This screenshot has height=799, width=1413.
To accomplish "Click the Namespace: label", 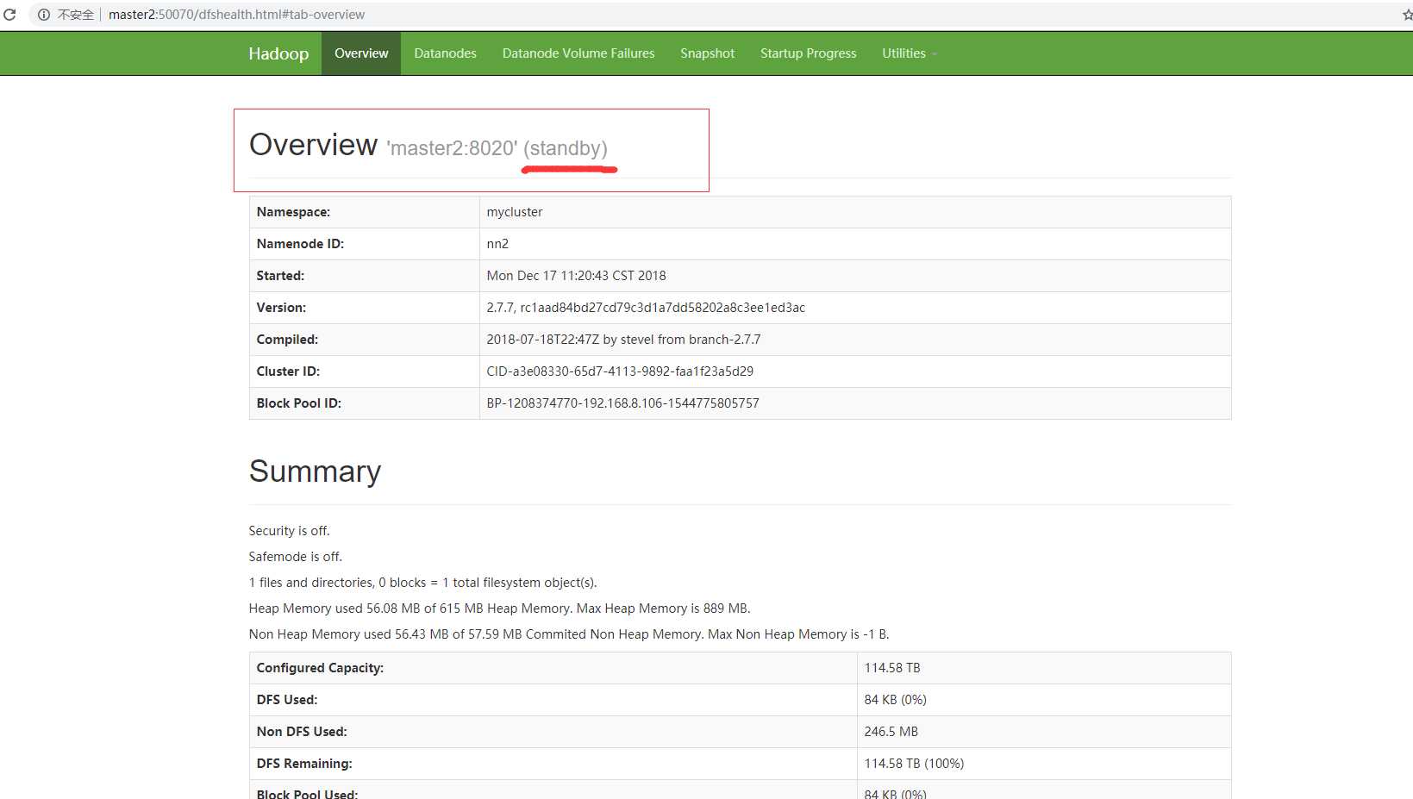I will [293, 212].
